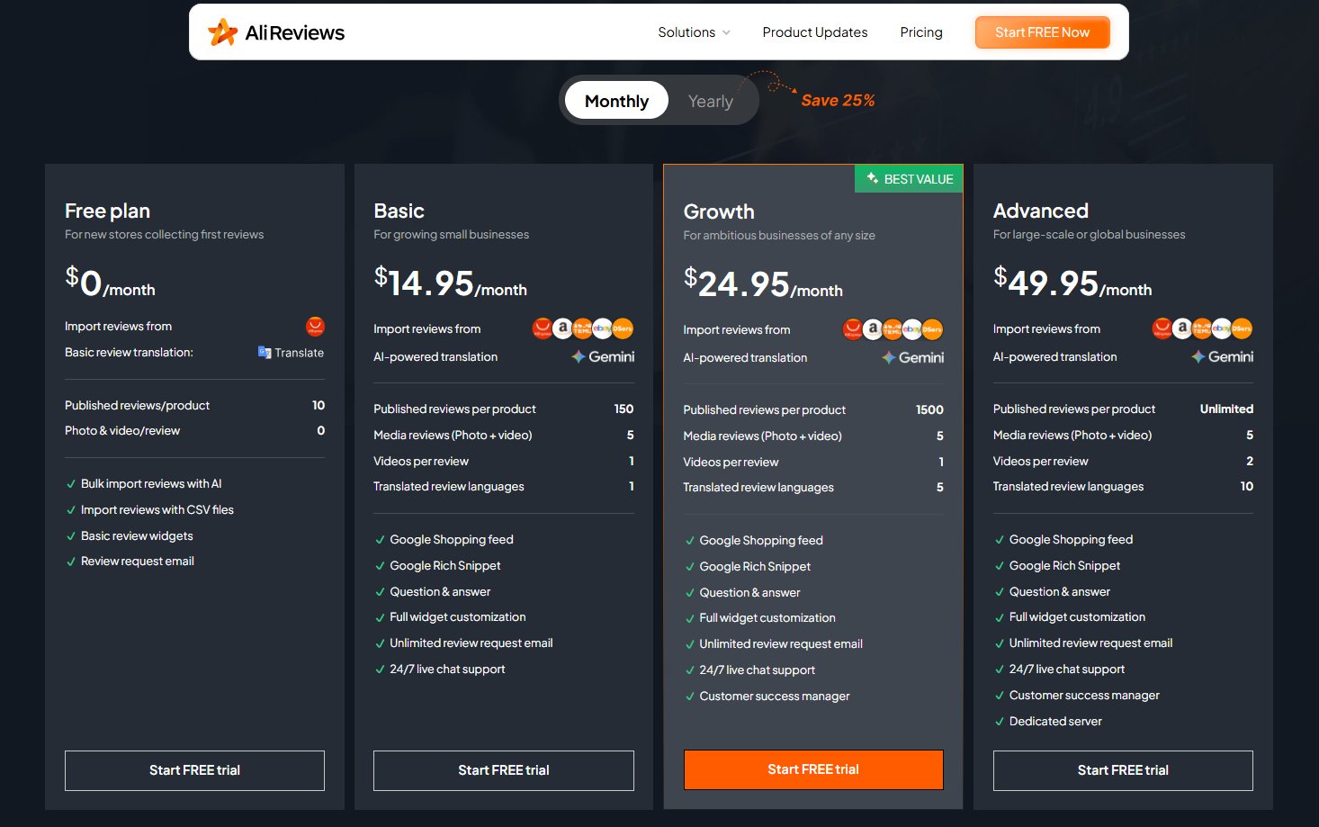
Task: Click 'Google Rich Snippet' in Growth plan
Action: pos(755,566)
